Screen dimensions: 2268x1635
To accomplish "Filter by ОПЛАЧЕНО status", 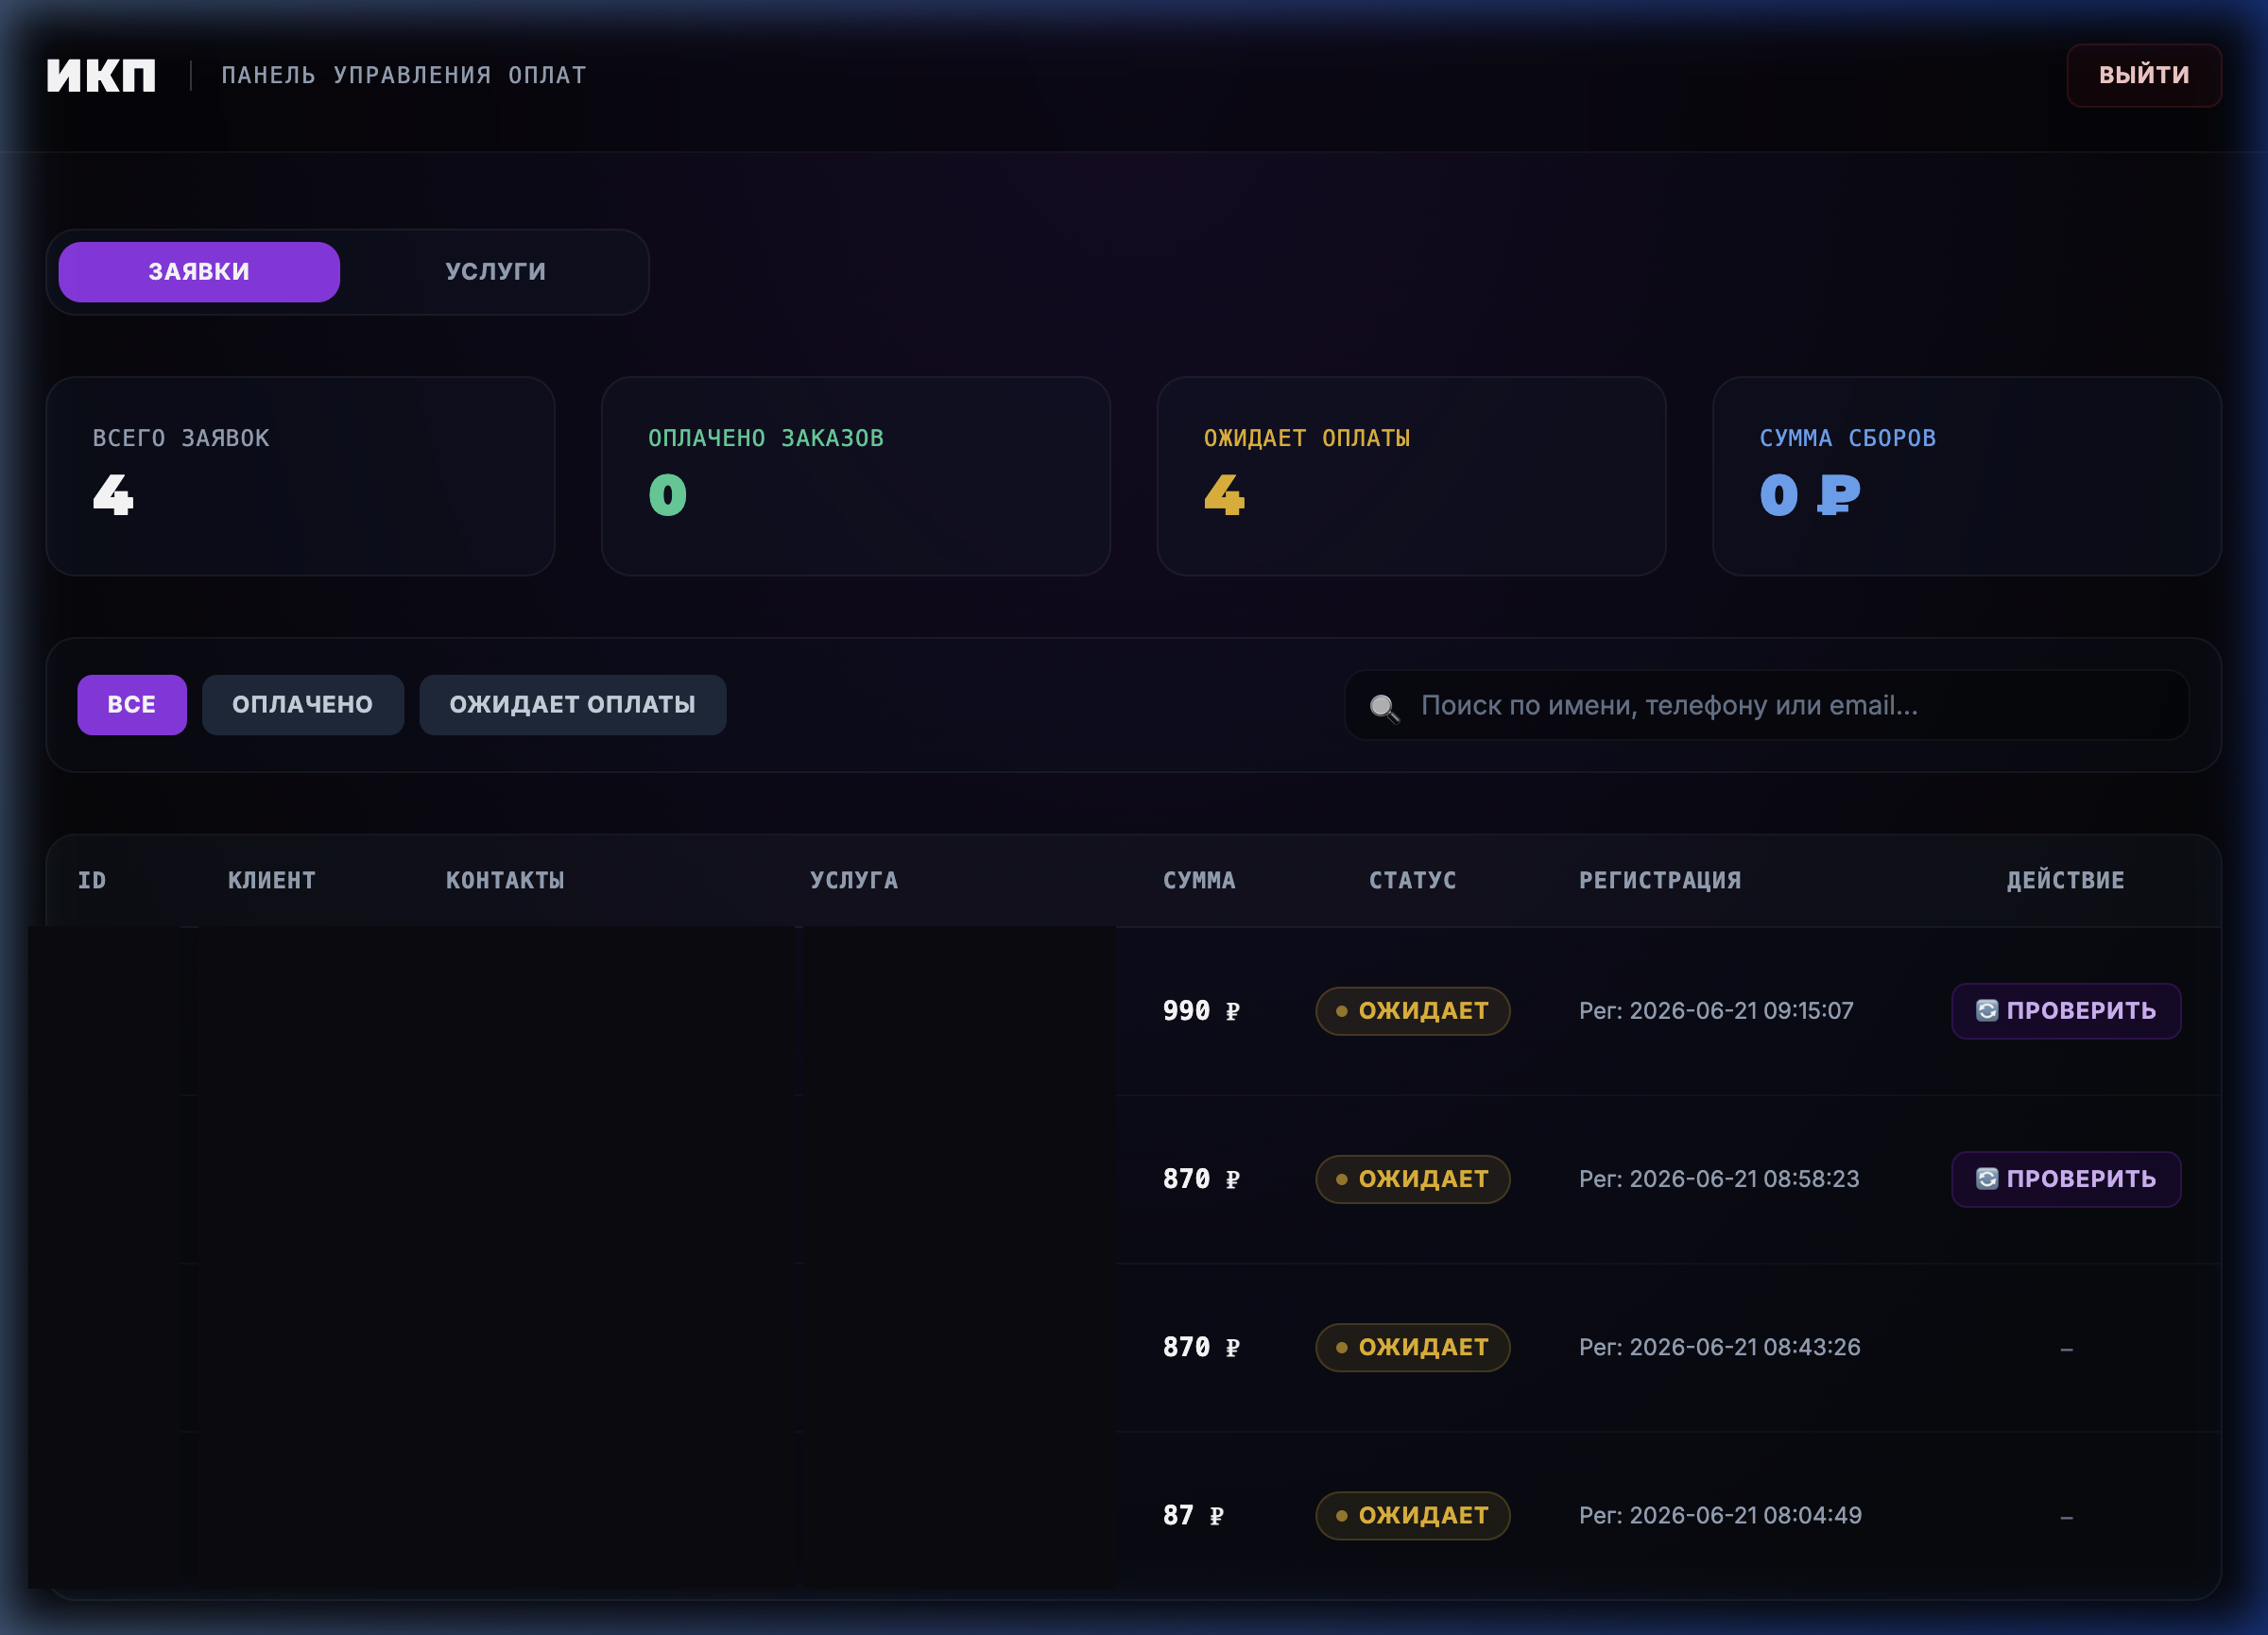I will coord(303,704).
